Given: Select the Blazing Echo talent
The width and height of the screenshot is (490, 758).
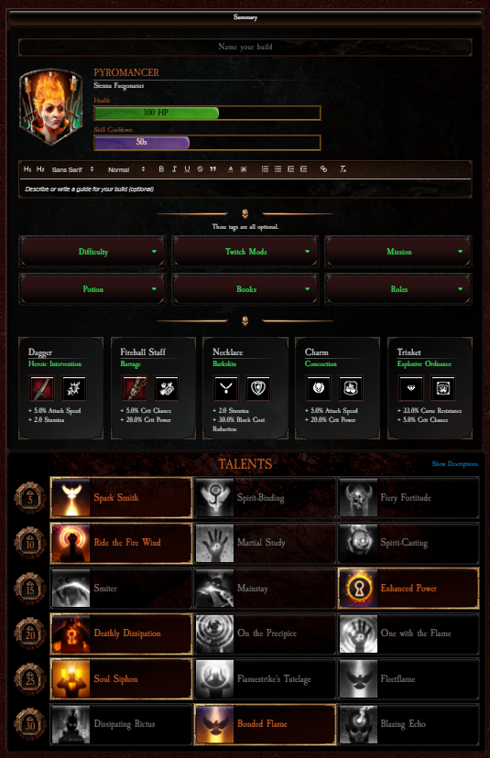Looking at the screenshot, I should tap(408, 724).
